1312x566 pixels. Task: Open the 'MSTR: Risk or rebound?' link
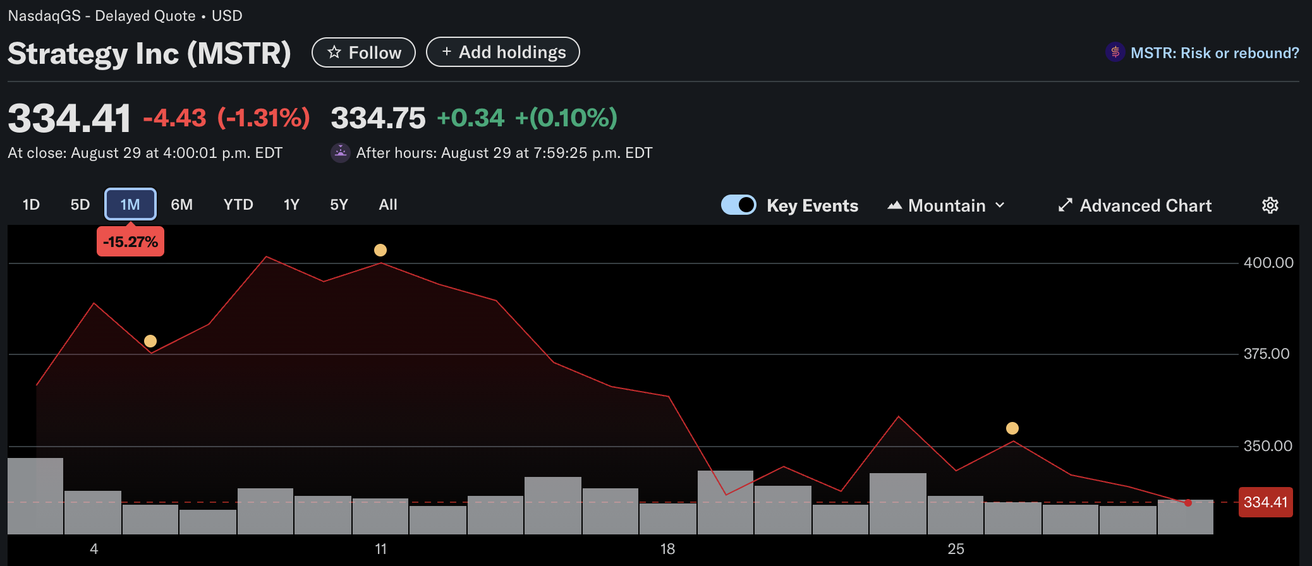point(1214,53)
